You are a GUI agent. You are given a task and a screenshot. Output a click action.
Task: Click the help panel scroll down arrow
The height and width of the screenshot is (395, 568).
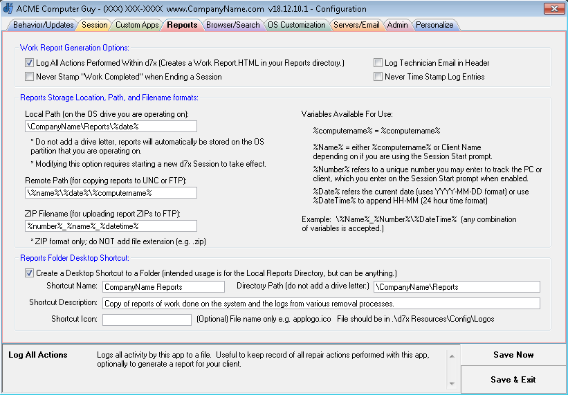click(452, 383)
